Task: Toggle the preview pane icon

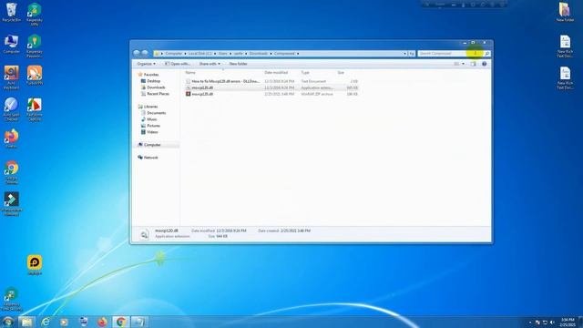Action: point(474,64)
